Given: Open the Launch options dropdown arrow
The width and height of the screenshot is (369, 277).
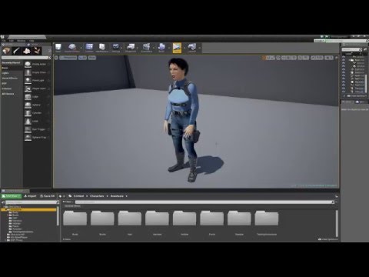Looking at the screenshot, I should click(199, 48).
